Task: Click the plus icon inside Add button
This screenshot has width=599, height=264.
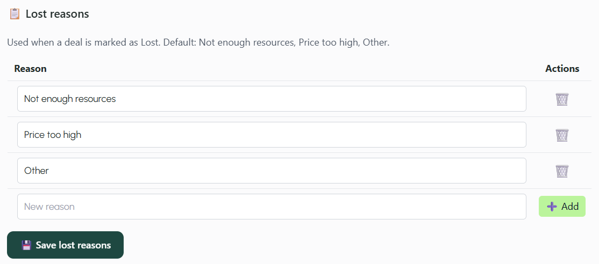Action: (552, 207)
